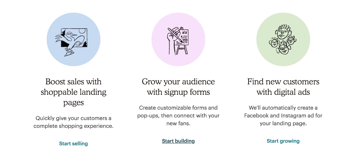Click heading Grow your audience with signup forms

pyautogui.click(x=178, y=87)
